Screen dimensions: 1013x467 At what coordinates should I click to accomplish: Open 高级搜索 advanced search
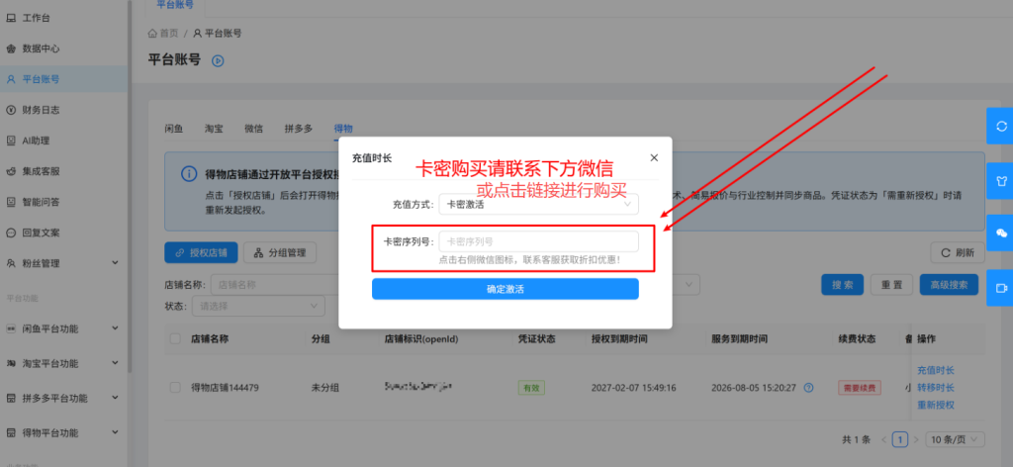pos(949,285)
